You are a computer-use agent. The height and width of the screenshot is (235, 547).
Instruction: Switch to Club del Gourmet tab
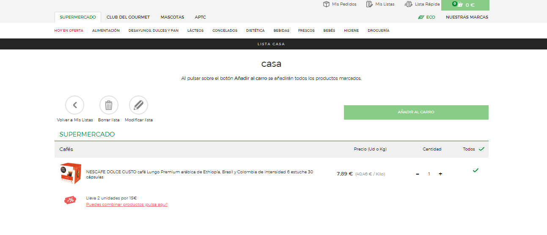coord(128,17)
